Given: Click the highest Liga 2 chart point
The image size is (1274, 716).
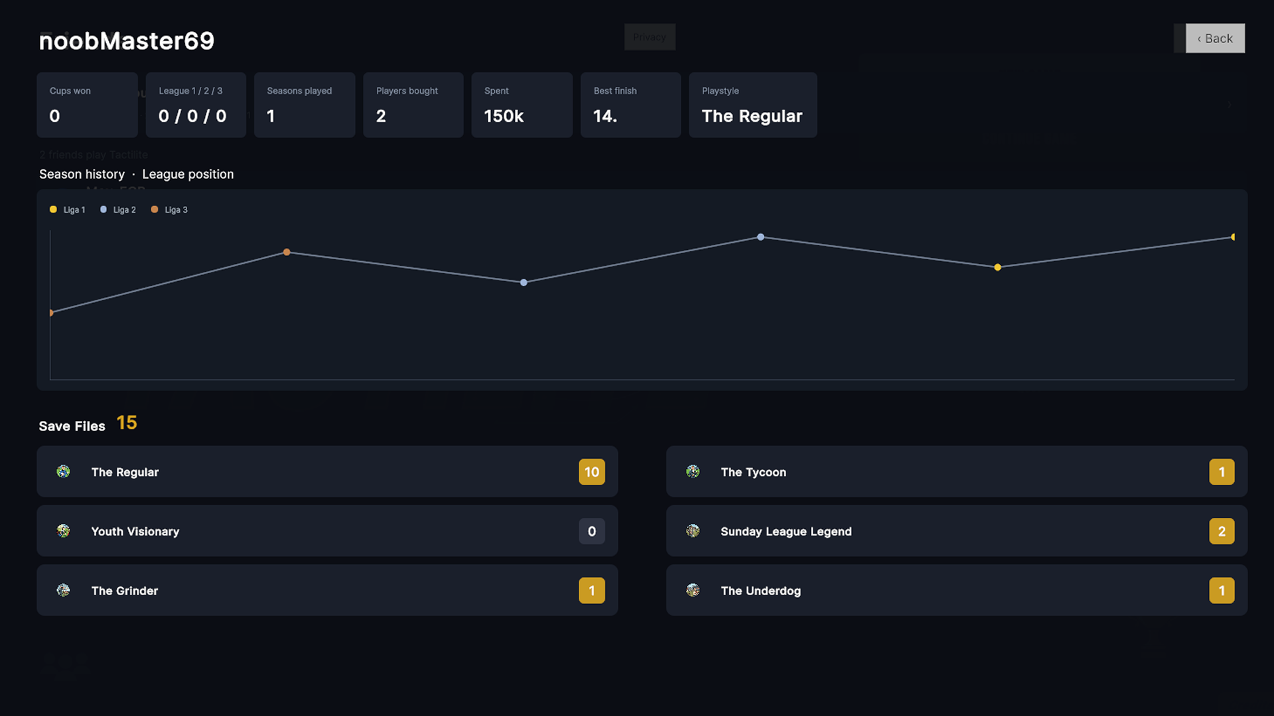Looking at the screenshot, I should (x=760, y=237).
